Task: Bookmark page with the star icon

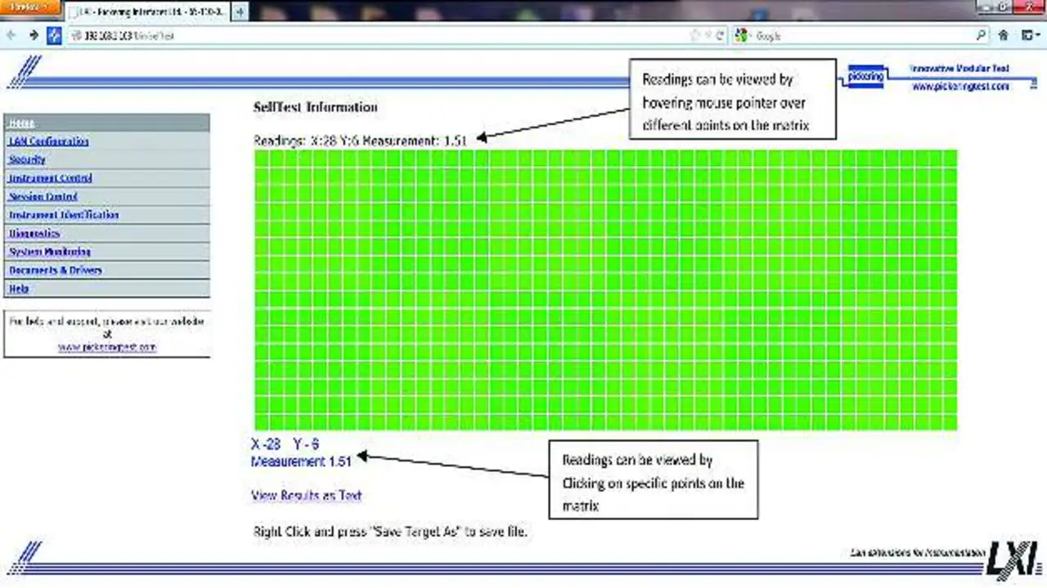Action: (x=696, y=36)
